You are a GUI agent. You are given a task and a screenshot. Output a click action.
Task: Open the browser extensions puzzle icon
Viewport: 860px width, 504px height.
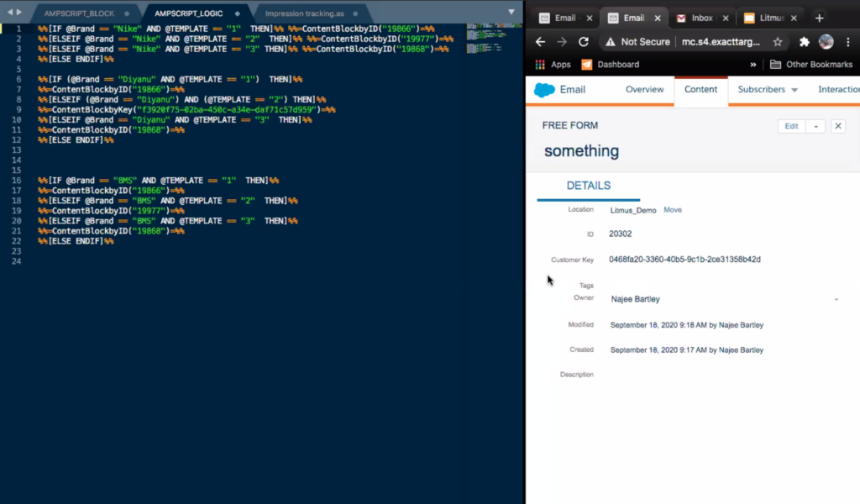point(804,41)
